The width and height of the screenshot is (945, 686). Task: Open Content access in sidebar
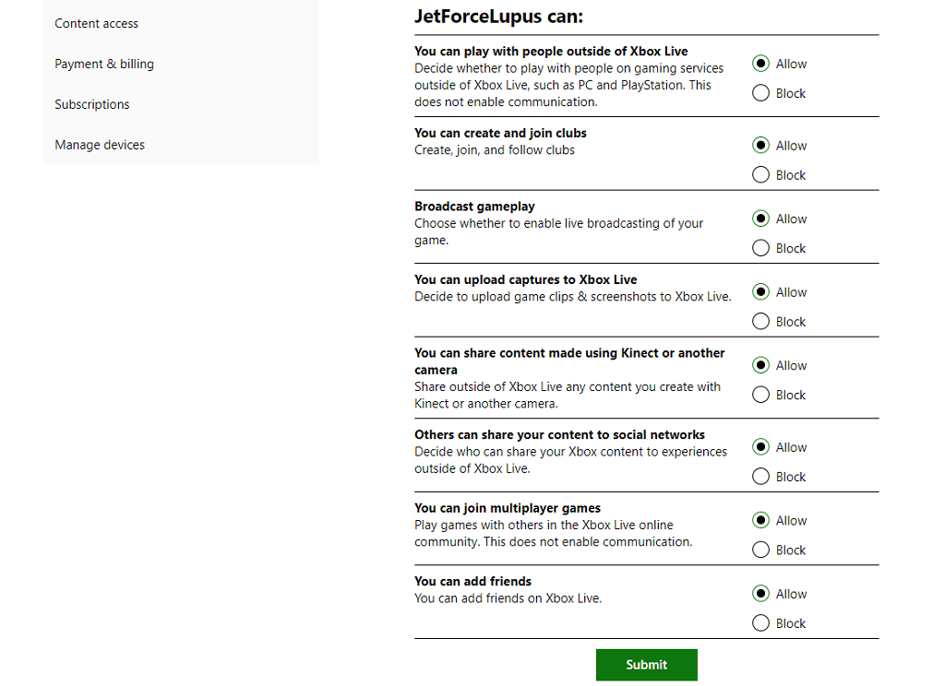[97, 23]
